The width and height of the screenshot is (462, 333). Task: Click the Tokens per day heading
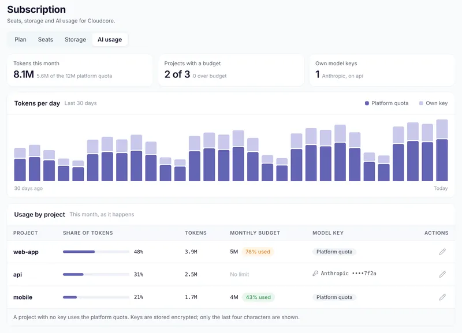[37, 103]
